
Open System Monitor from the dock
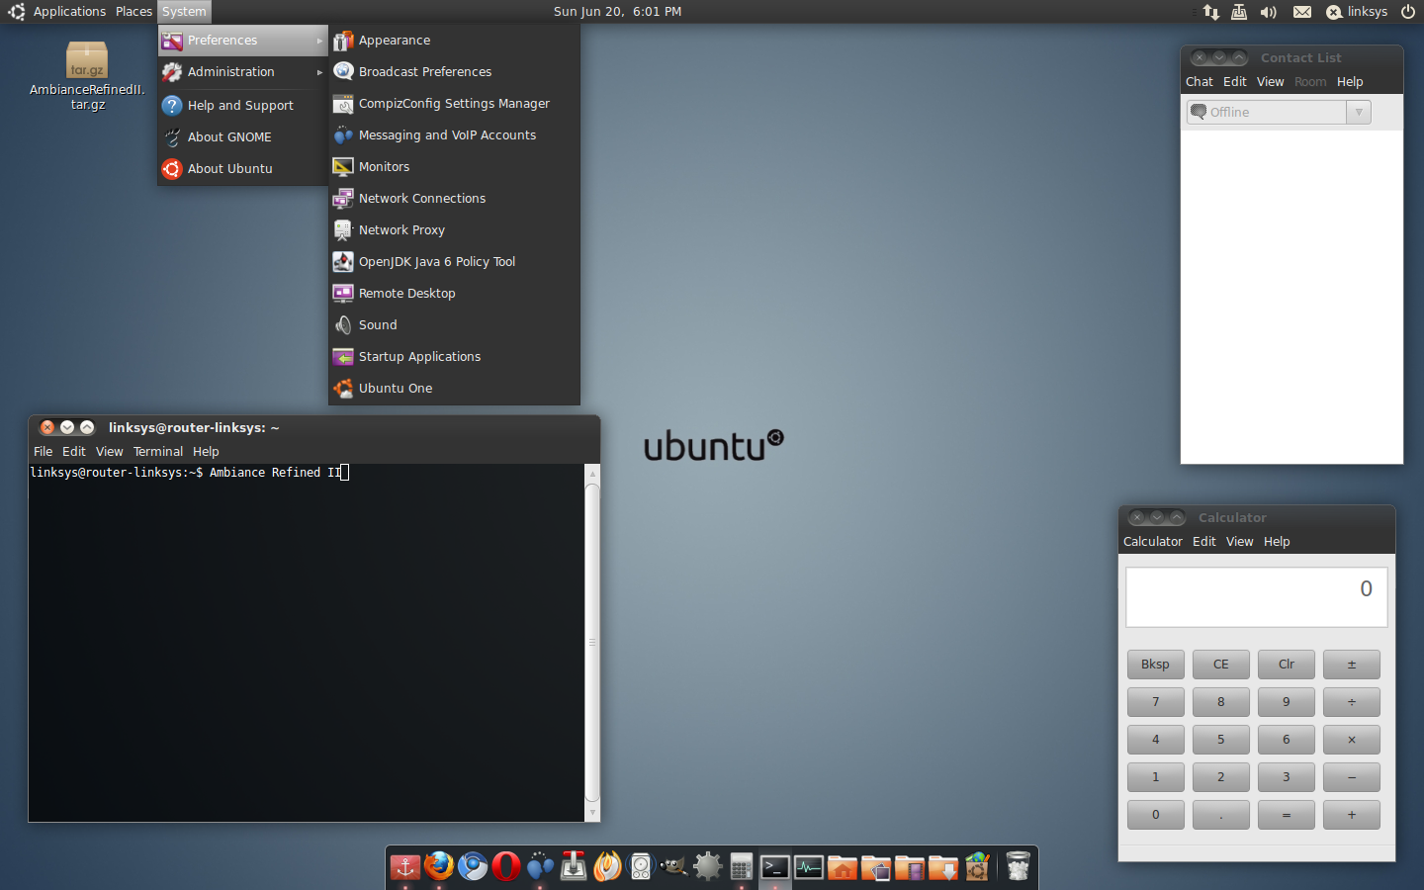coord(809,867)
